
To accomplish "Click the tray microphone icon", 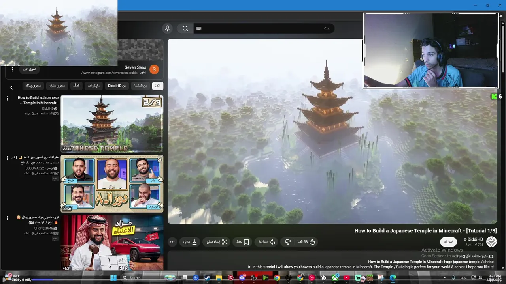I will tap(453, 278).
